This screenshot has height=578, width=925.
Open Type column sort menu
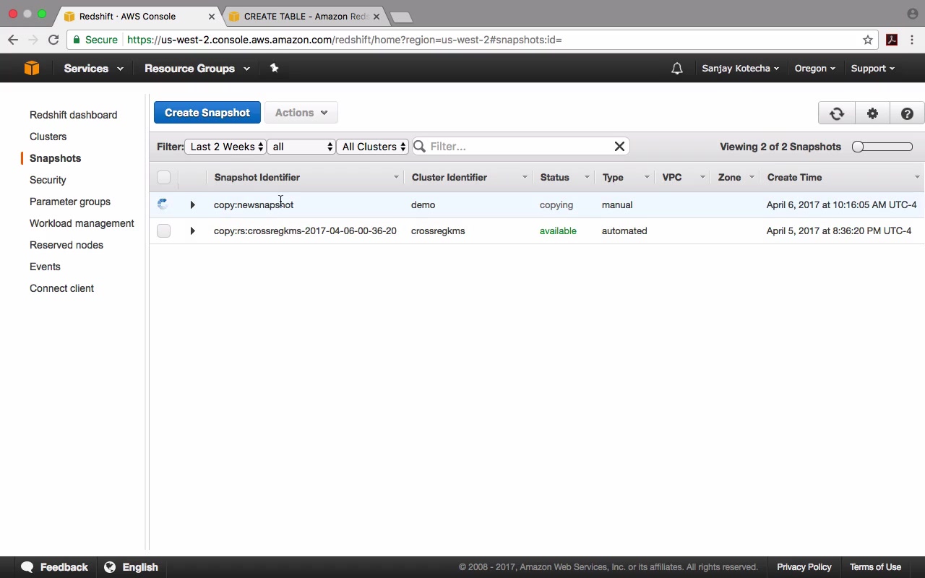coord(647,177)
